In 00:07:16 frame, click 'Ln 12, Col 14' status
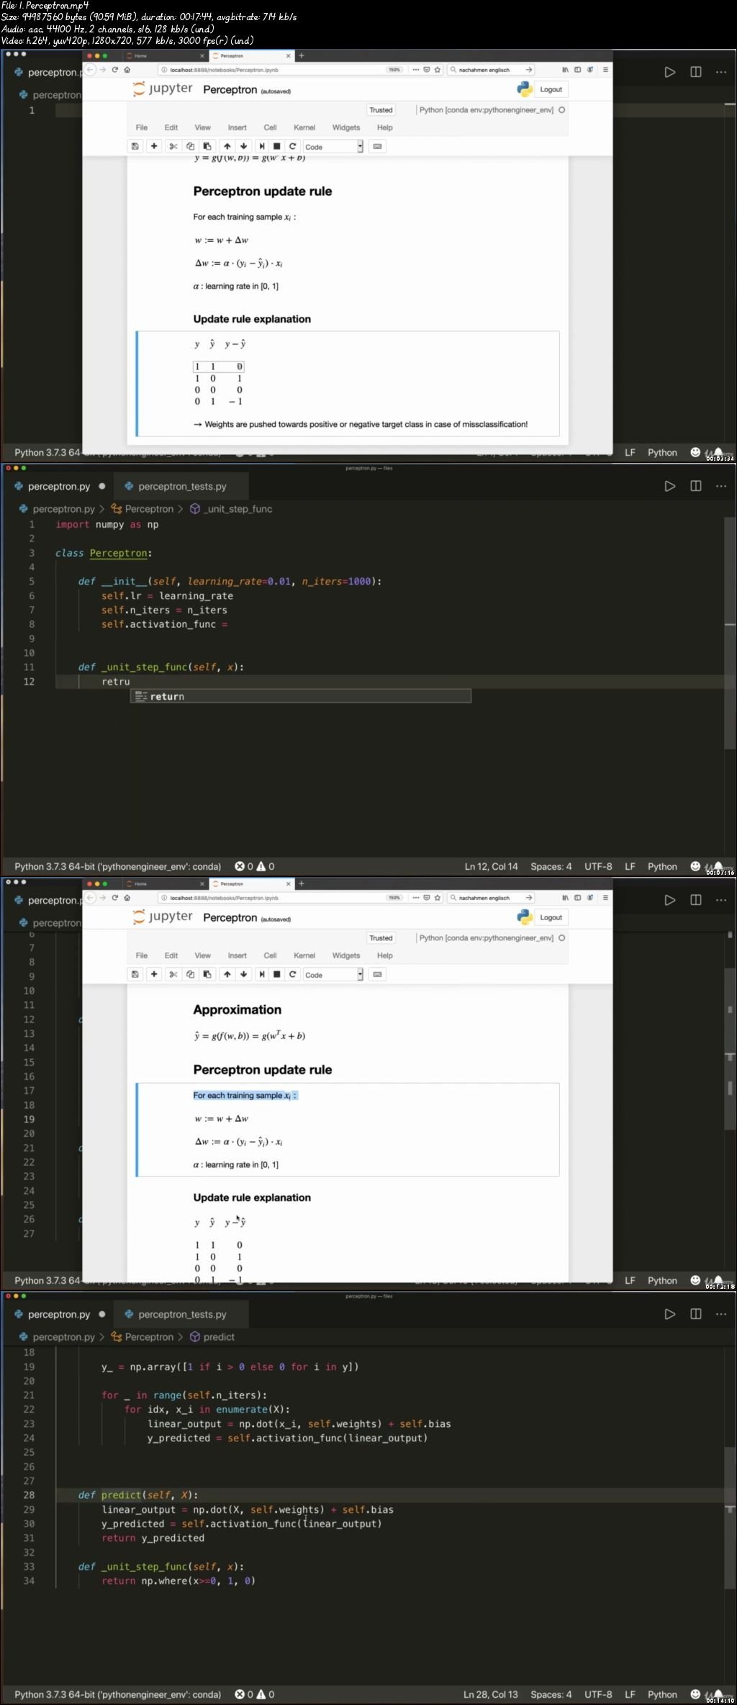737x1705 pixels. point(491,867)
